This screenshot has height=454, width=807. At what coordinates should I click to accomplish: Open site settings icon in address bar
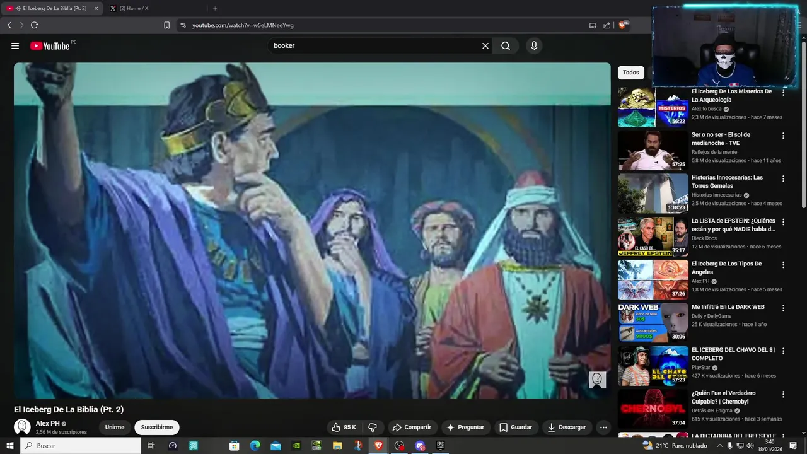point(183,25)
